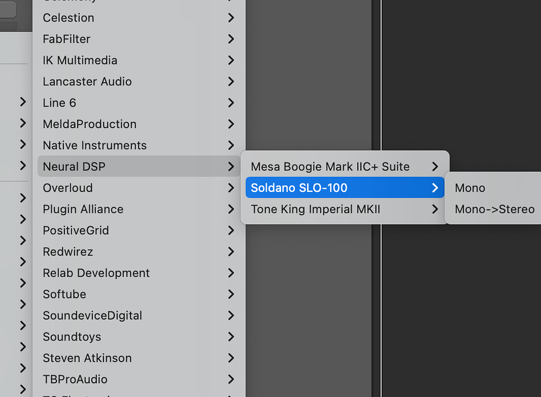Open the Lancaster Audio submenu
Viewport: 541px width, 397px height.
(x=87, y=82)
